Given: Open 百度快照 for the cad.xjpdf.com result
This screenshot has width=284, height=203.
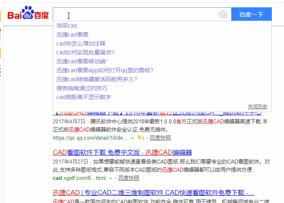Looking at the screenshot, I should point(129,178).
